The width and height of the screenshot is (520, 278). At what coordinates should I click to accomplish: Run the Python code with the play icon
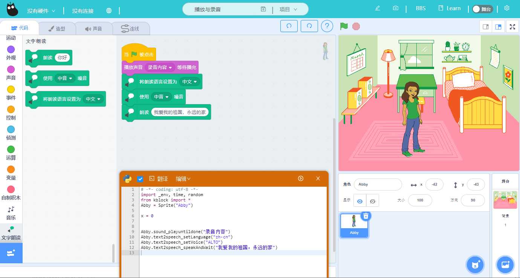[x=301, y=178]
